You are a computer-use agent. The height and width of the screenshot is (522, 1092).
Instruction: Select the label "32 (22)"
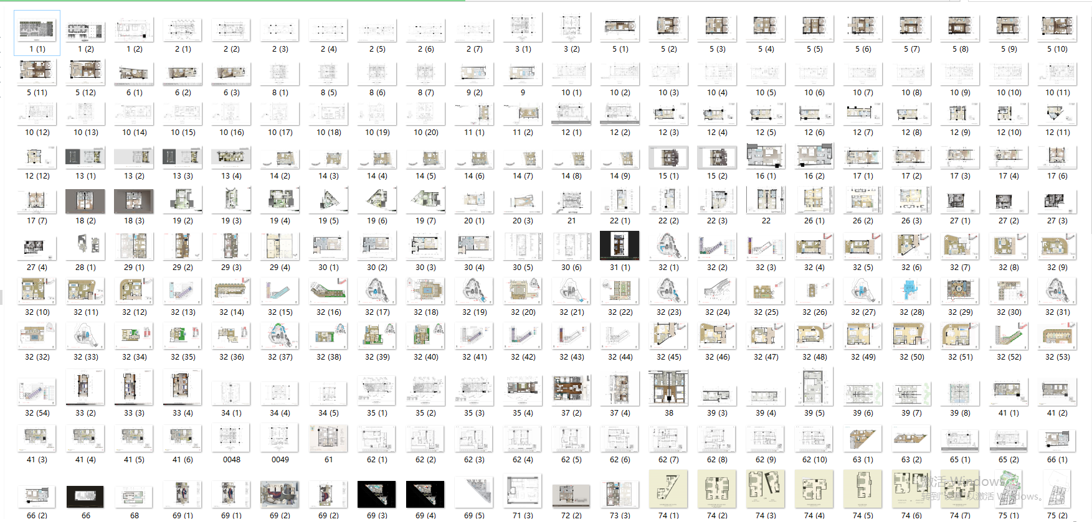pos(620,312)
